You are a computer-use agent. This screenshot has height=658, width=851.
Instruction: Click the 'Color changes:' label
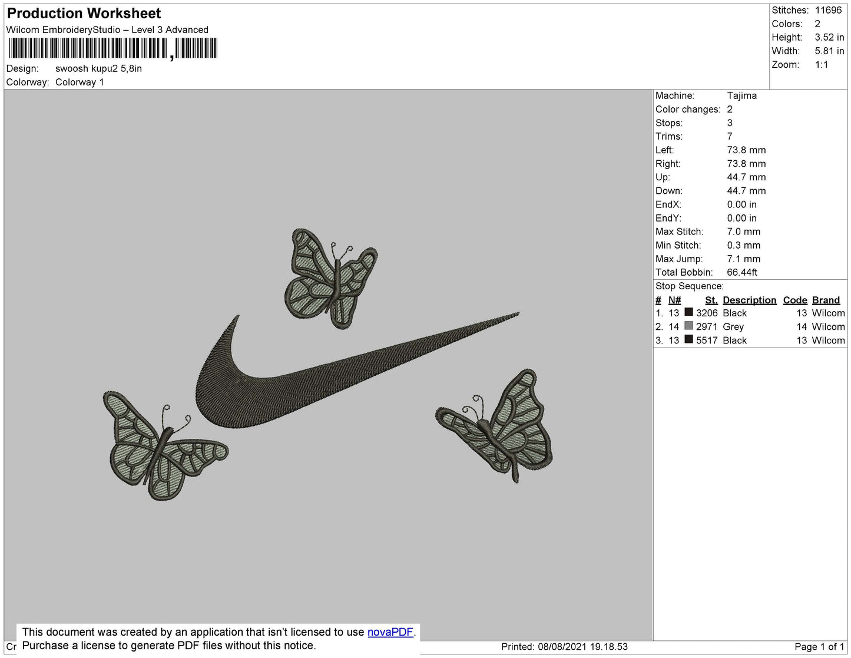click(x=688, y=109)
